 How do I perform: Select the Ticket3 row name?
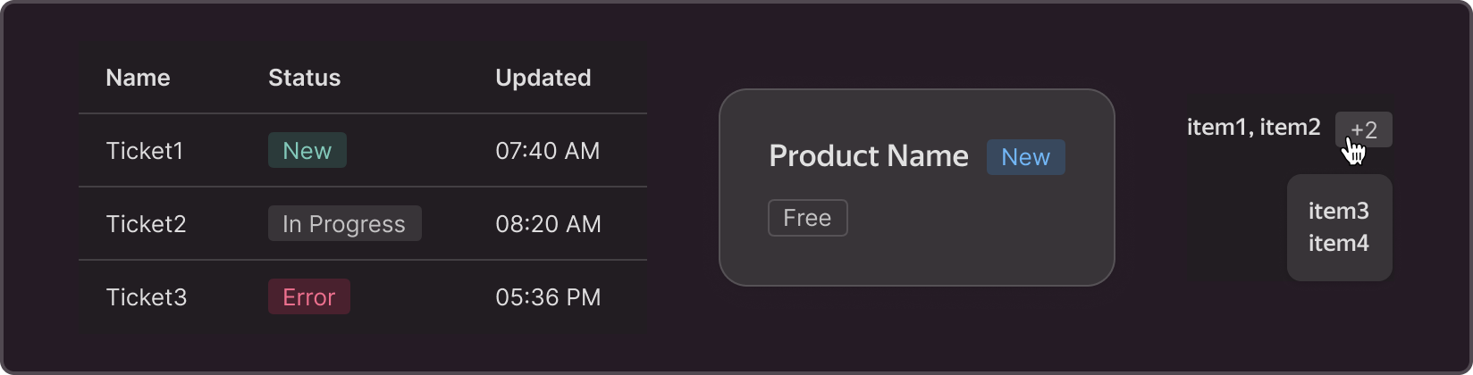(146, 297)
